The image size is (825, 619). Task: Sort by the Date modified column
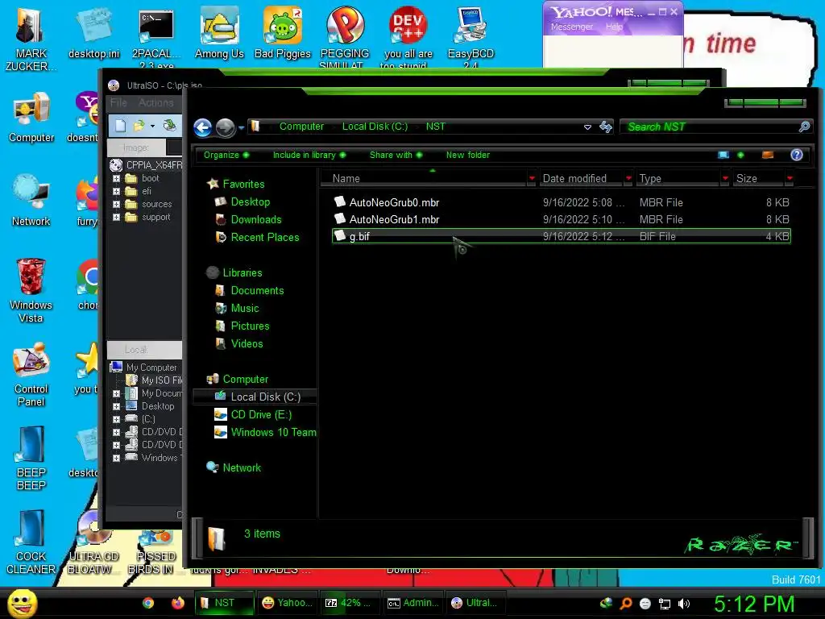582,178
